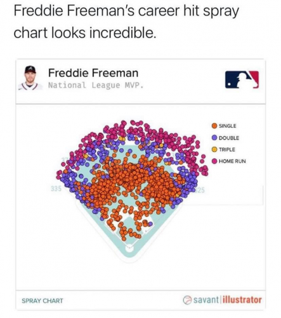Screen dimensions: 281x318
Task: Click the 335 left field distance marker
Action: (x=56, y=188)
